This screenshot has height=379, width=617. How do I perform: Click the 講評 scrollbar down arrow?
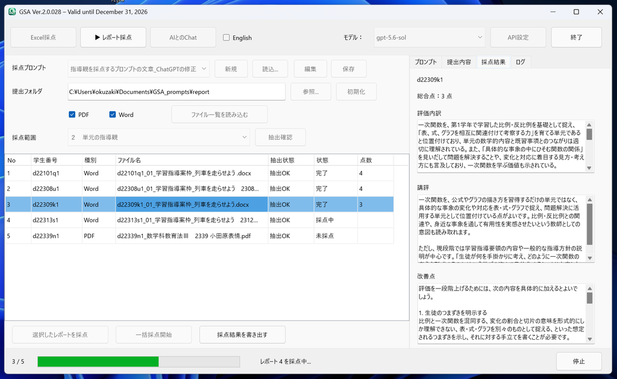pyautogui.click(x=589, y=258)
